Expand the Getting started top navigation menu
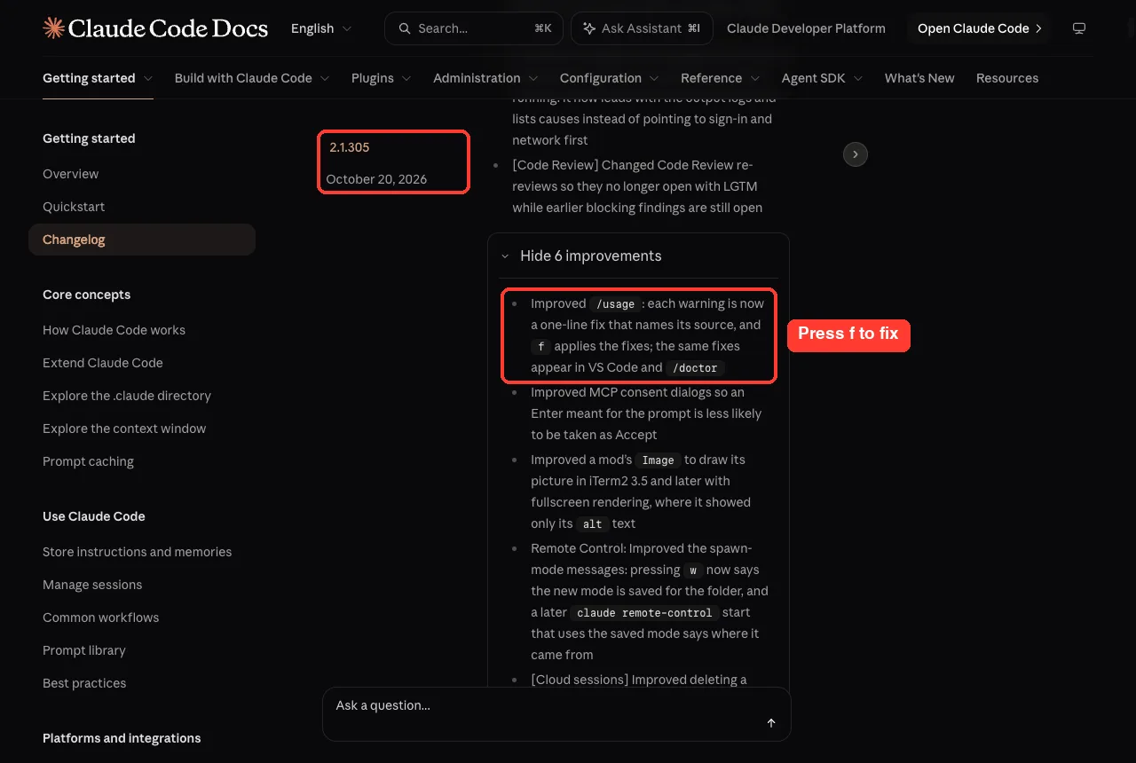The height and width of the screenshot is (763, 1136). [98, 78]
